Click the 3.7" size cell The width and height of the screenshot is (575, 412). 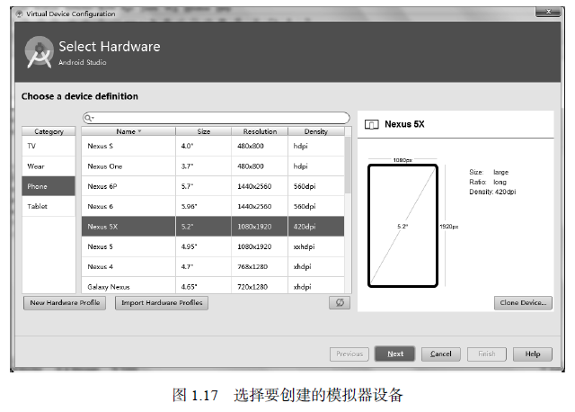pyautogui.click(x=204, y=166)
